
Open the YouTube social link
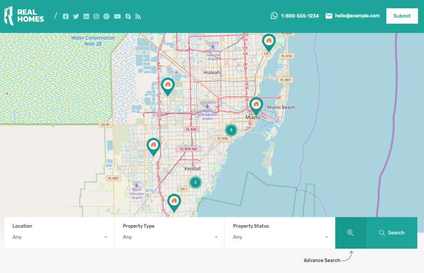117,17
